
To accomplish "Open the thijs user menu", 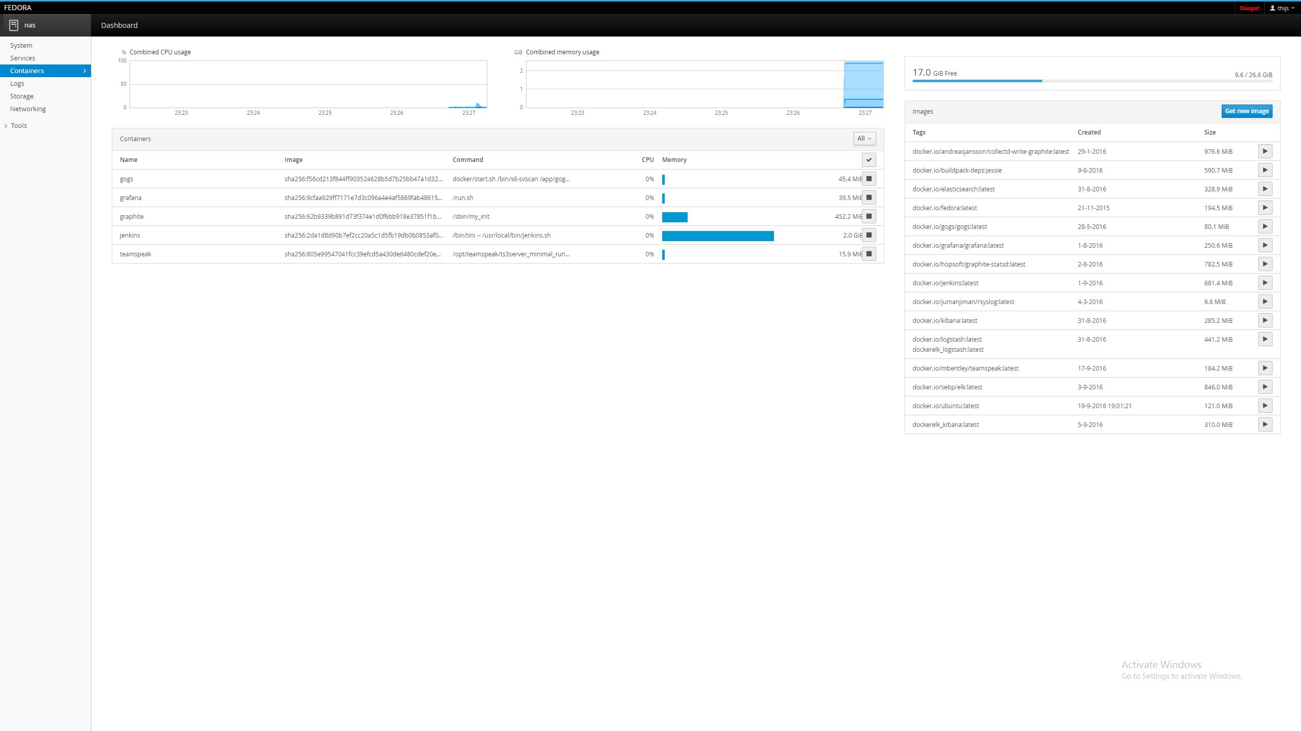I will pyautogui.click(x=1282, y=8).
